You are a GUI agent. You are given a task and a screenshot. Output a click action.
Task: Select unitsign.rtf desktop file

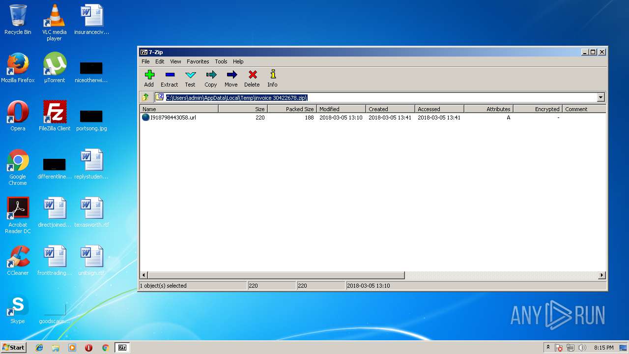point(91,261)
